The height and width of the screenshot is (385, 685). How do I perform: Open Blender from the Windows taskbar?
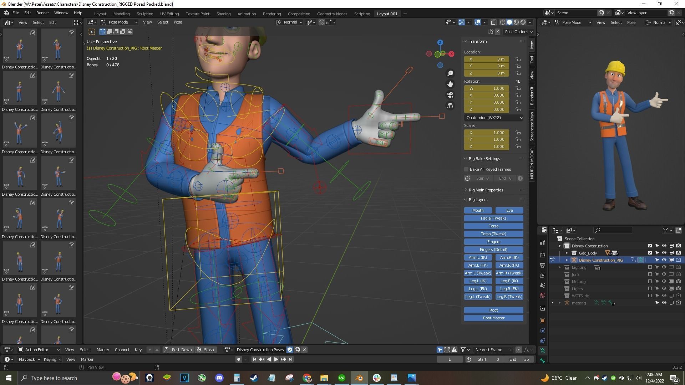(x=359, y=378)
